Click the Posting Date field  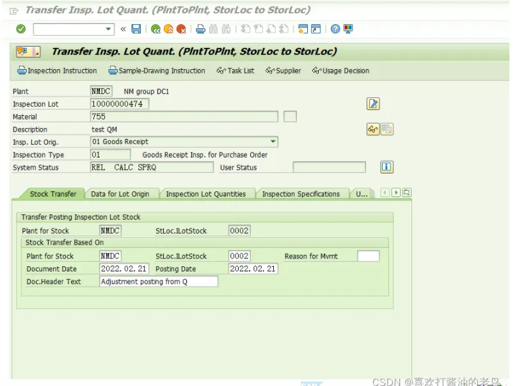[253, 268]
